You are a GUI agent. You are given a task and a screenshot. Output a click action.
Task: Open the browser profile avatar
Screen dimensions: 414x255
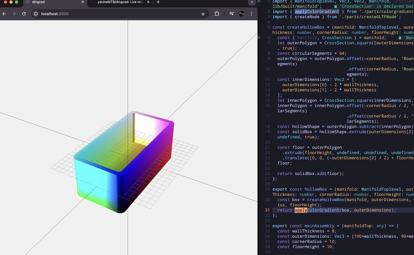(x=241, y=14)
